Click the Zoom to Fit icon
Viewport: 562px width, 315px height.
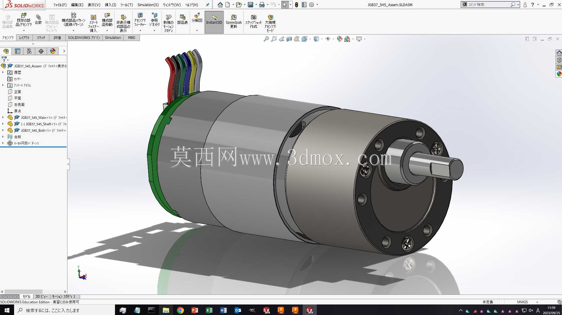coord(266,39)
